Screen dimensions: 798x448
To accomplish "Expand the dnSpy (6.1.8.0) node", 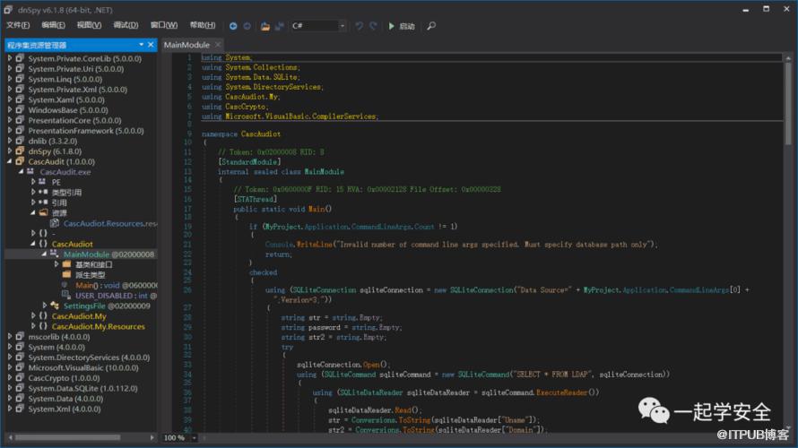I will click(x=10, y=151).
